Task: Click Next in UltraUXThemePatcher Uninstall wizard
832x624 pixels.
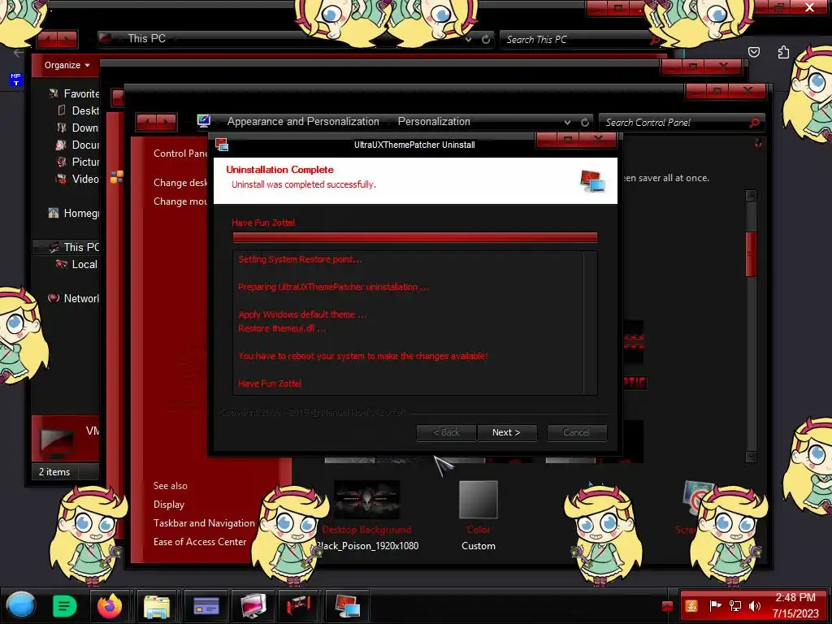Action: pyautogui.click(x=507, y=432)
